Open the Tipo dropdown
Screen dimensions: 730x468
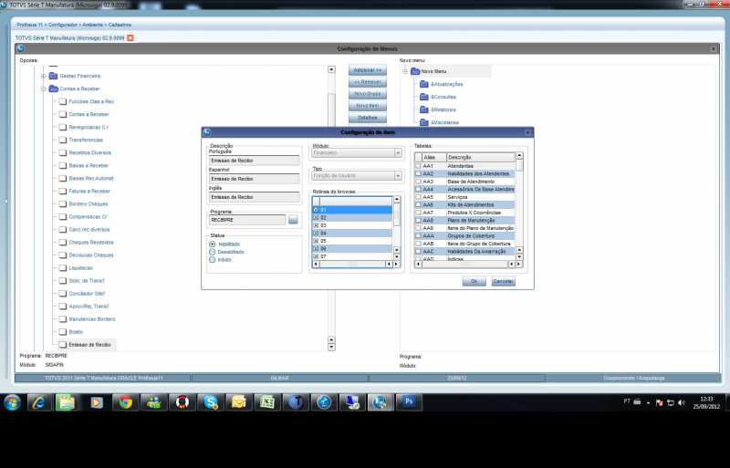click(398, 175)
